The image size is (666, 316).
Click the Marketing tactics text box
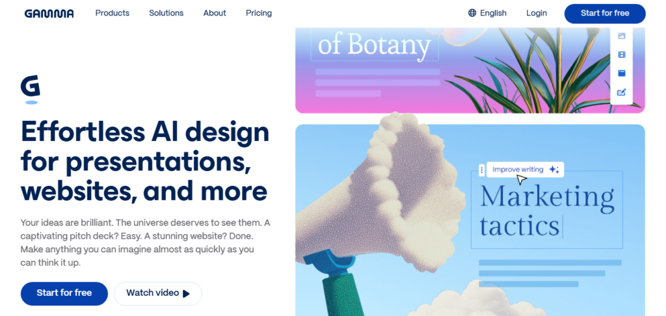tap(546, 210)
